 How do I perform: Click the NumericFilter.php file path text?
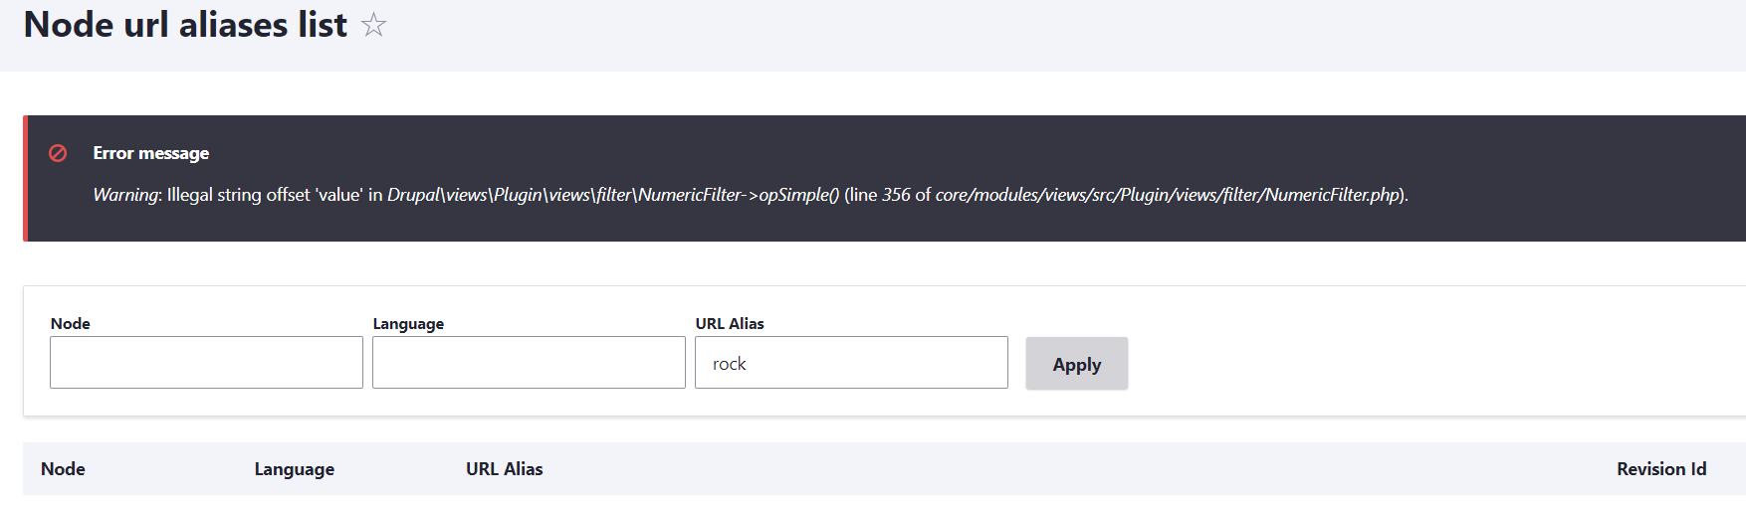tap(1168, 195)
